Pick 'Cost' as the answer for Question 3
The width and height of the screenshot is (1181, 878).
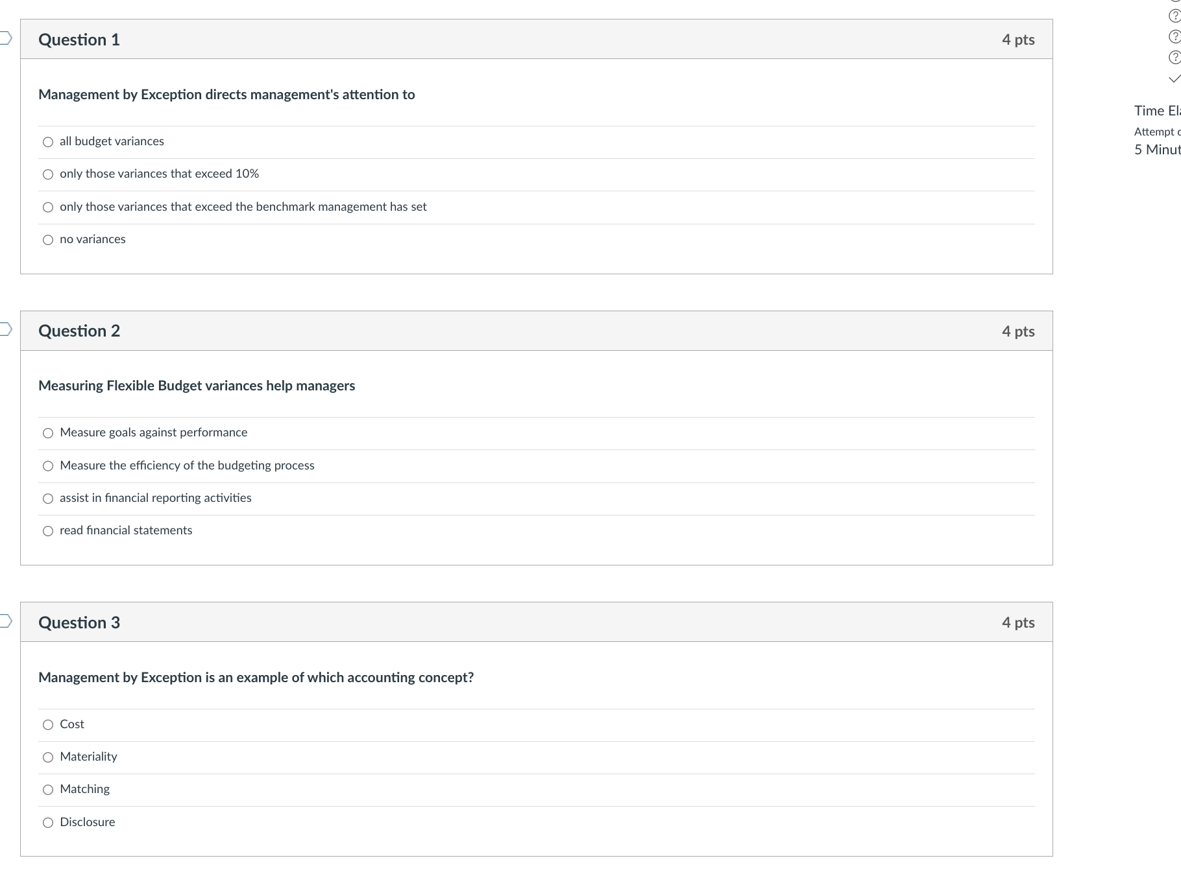[48, 724]
